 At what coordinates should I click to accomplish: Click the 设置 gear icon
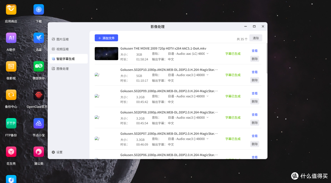[x=53, y=152]
